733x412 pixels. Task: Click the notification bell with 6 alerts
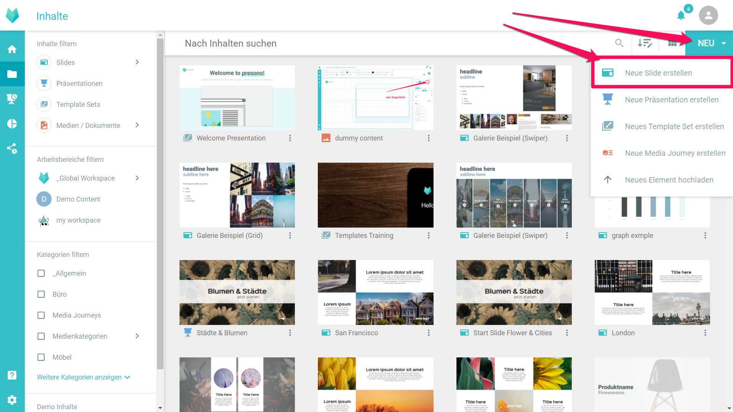(681, 16)
